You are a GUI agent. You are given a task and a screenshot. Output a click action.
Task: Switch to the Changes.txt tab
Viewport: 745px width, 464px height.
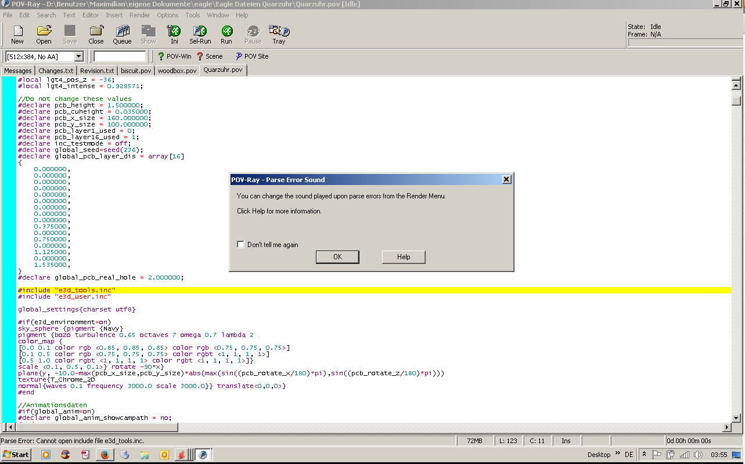56,71
